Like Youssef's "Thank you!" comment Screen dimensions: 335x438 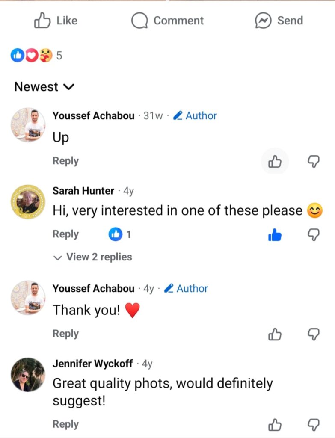coord(275,334)
